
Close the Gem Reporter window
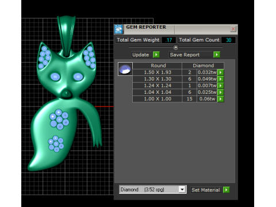coord(233,29)
